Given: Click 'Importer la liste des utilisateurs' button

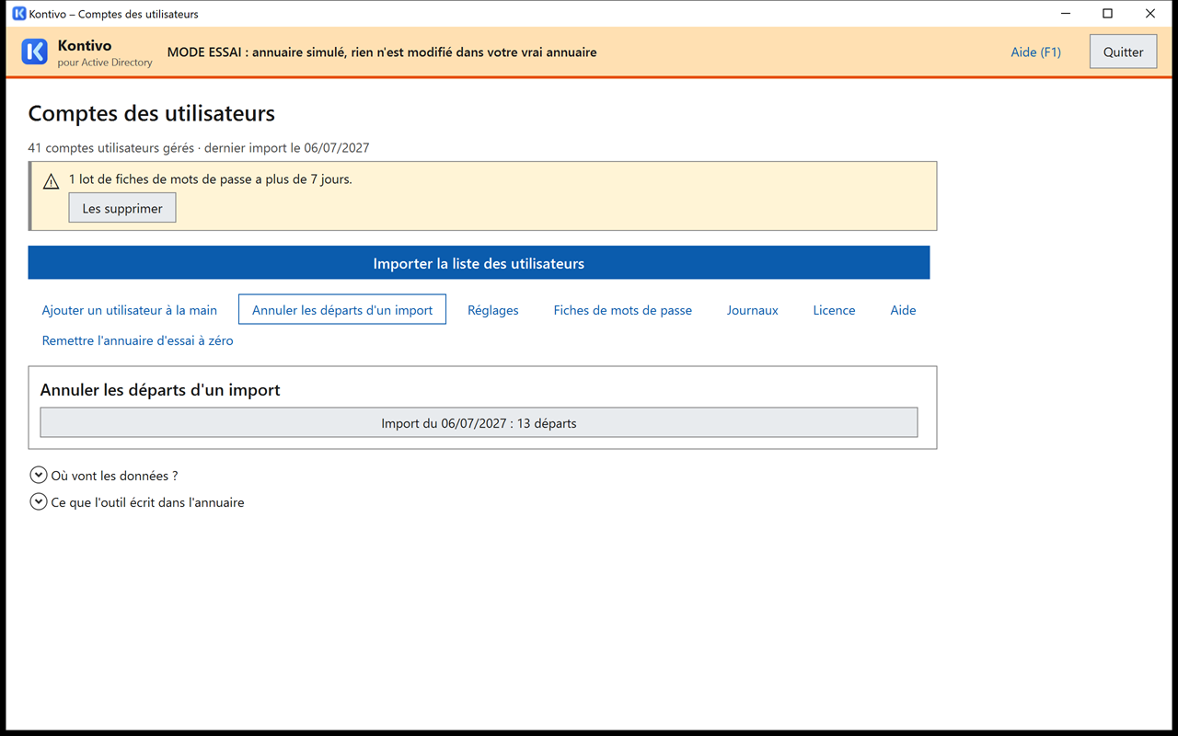Looking at the screenshot, I should click(479, 263).
